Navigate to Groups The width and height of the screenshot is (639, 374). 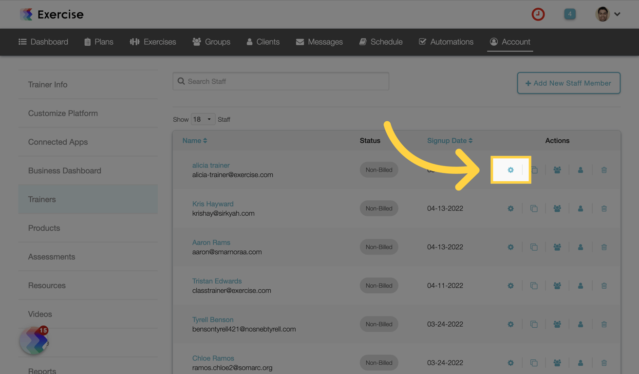click(x=211, y=42)
